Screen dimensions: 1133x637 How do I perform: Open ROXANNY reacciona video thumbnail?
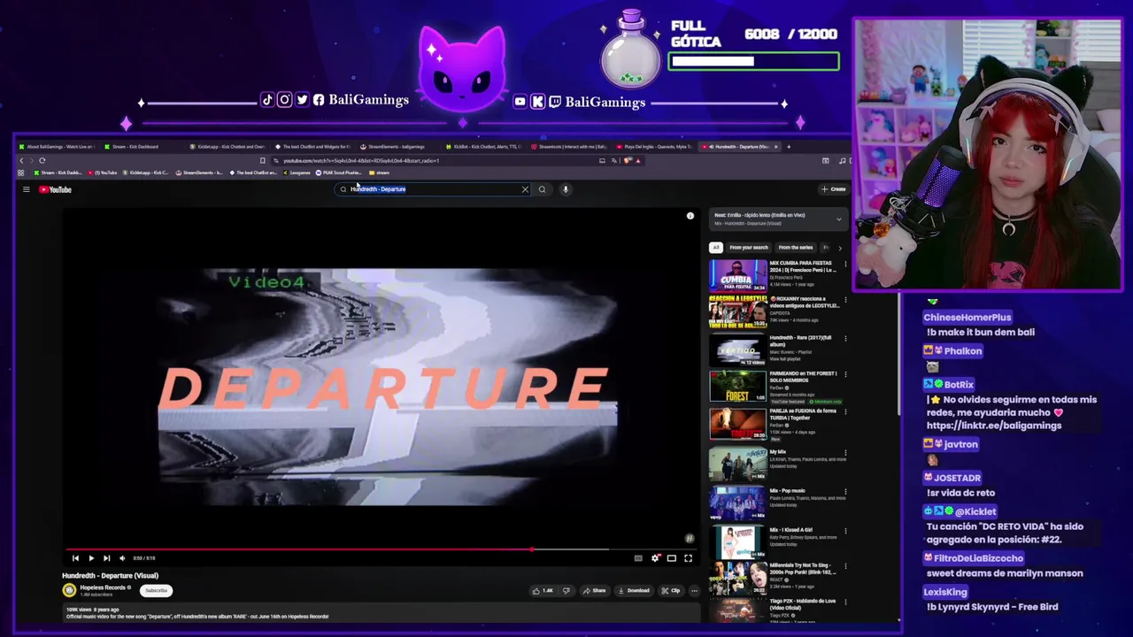(738, 312)
